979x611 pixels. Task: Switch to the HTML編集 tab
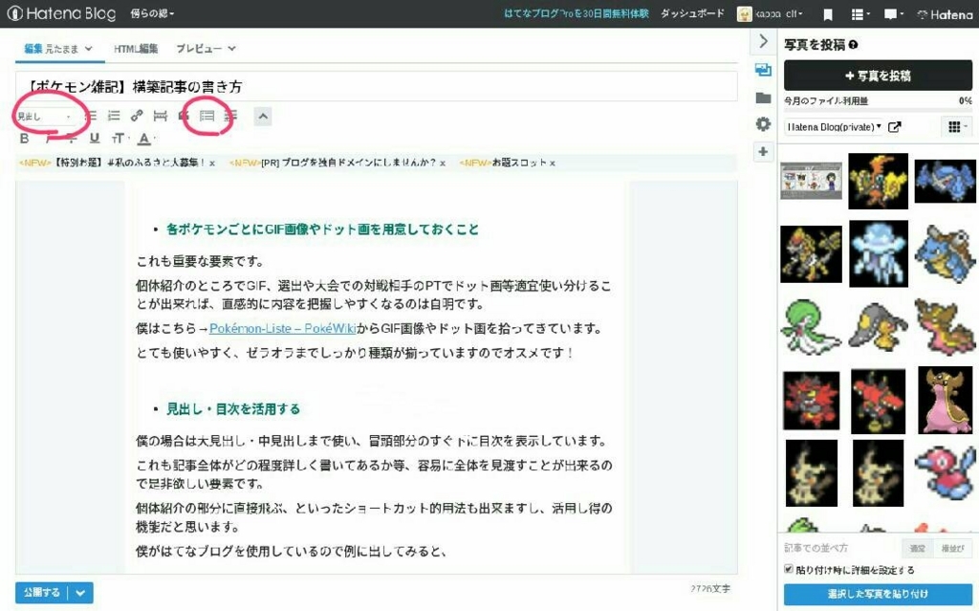tap(136, 48)
